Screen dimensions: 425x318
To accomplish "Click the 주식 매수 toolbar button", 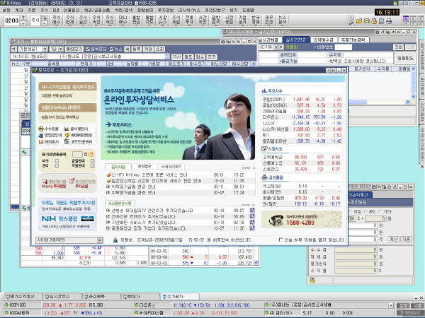I will [x=57, y=20].
